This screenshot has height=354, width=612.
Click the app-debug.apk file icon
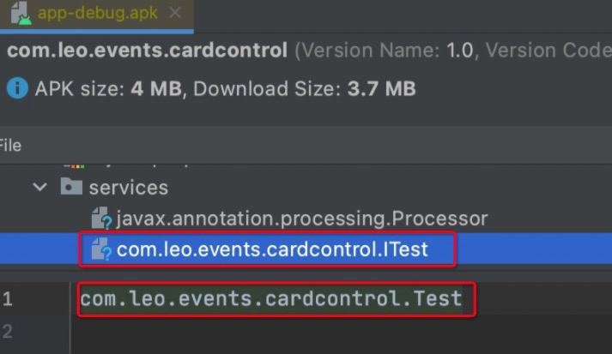[21, 13]
